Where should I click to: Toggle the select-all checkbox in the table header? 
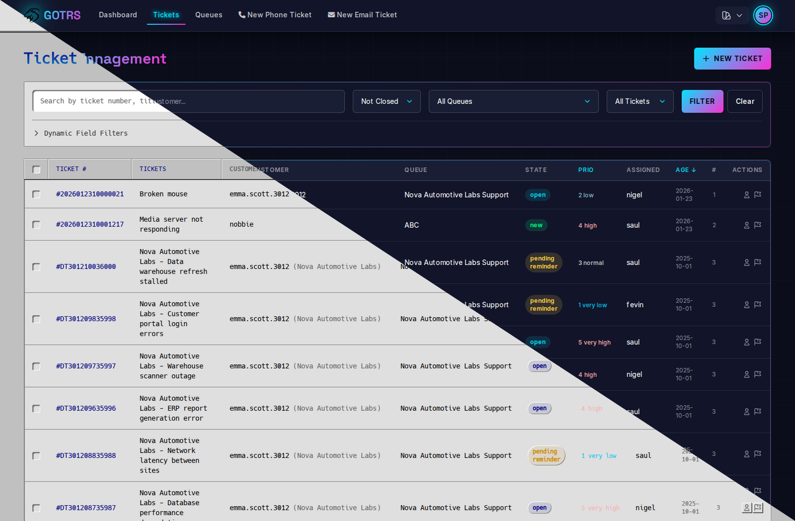(x=36, y=168)
